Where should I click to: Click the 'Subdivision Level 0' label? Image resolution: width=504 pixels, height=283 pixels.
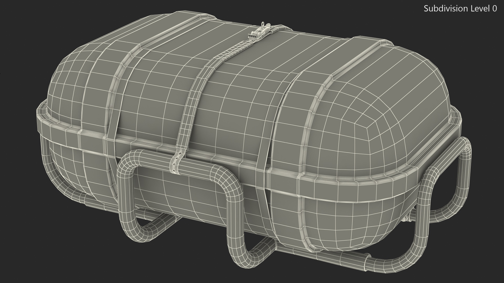coord(460,9)
